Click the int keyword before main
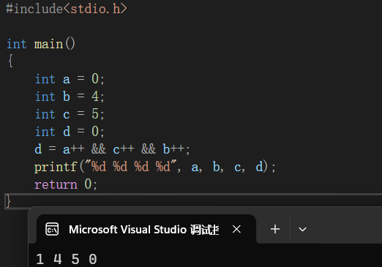 point(17,45)
